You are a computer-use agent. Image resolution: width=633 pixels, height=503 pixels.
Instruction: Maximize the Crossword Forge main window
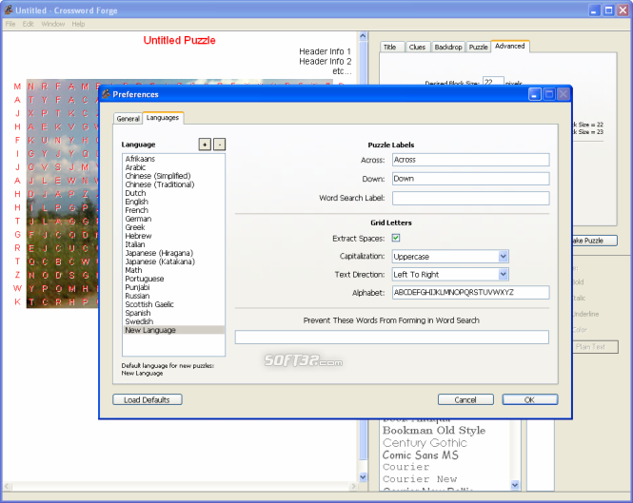coord(608,10)
